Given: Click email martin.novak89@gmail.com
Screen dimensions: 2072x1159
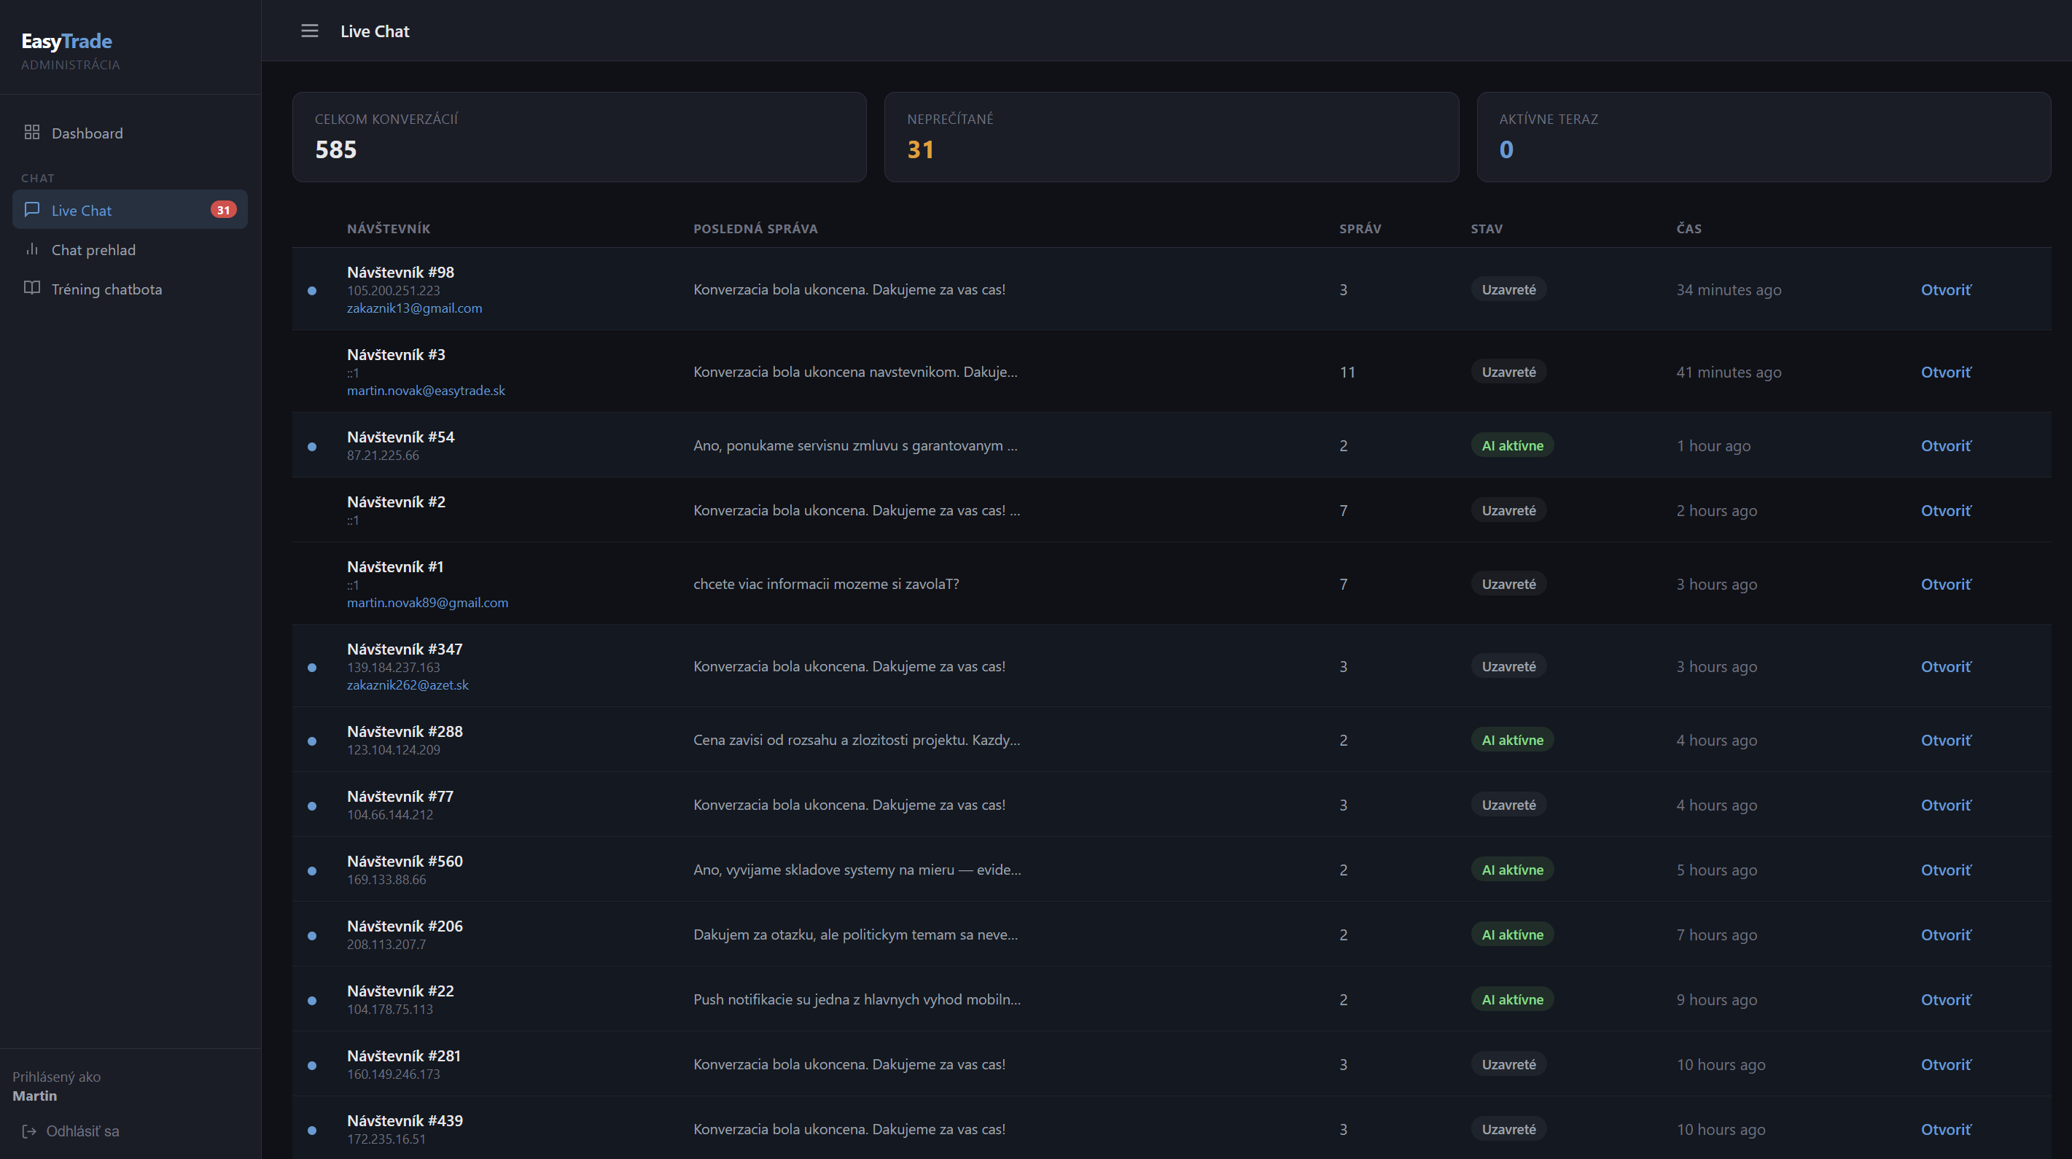Looking at the screenshot, I should 427,602.
